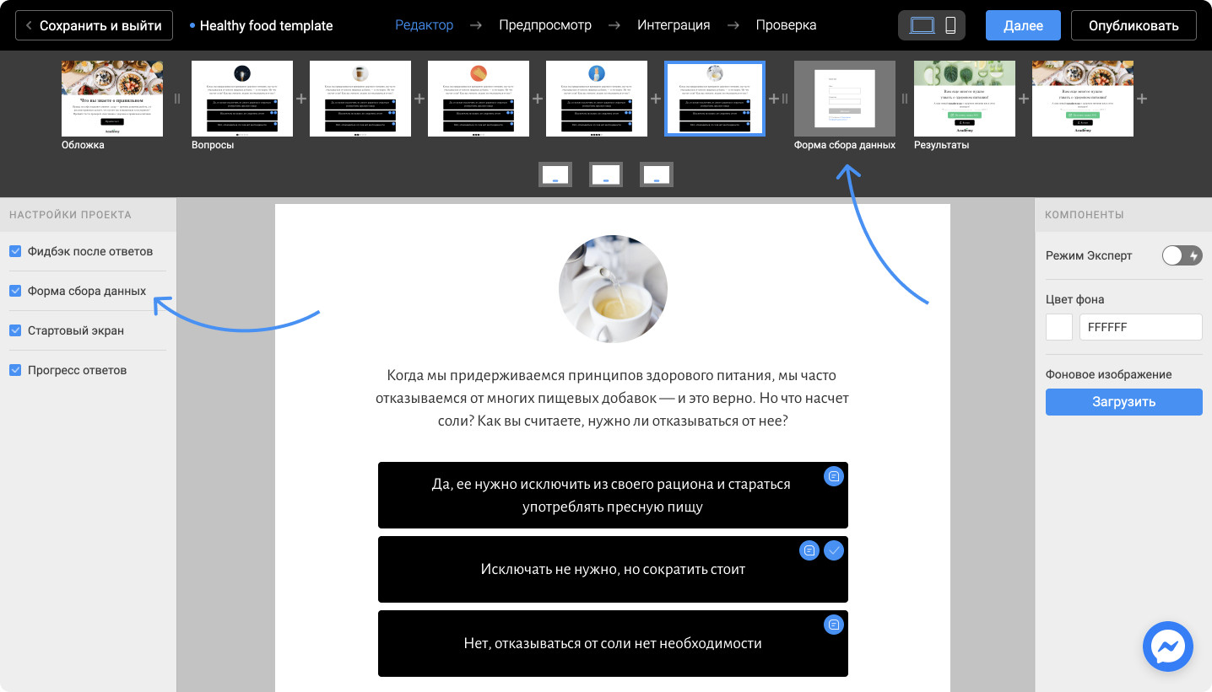This screenshot has width=1212, height=692.
Task: Click 'Компоненты' panel header
Action: click(x=1085, y=215)
